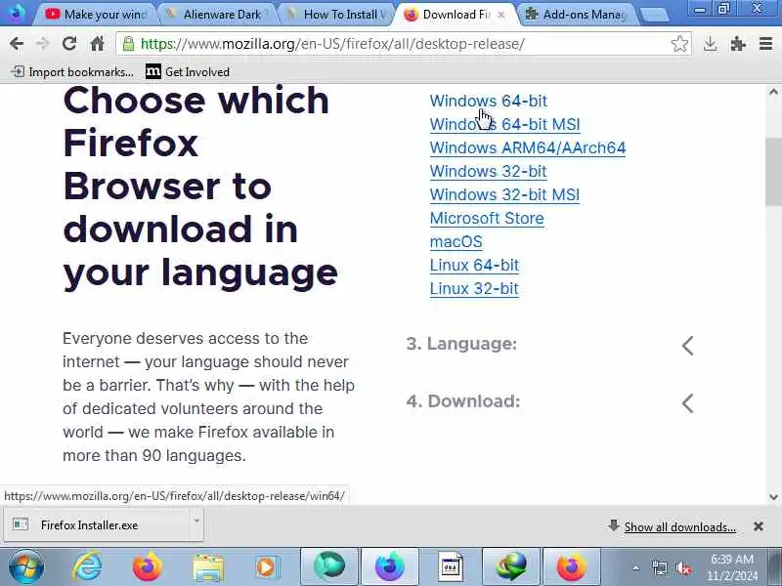Open the green circular browser taskbar icon
782x586 pixels.
coord(329,565)
